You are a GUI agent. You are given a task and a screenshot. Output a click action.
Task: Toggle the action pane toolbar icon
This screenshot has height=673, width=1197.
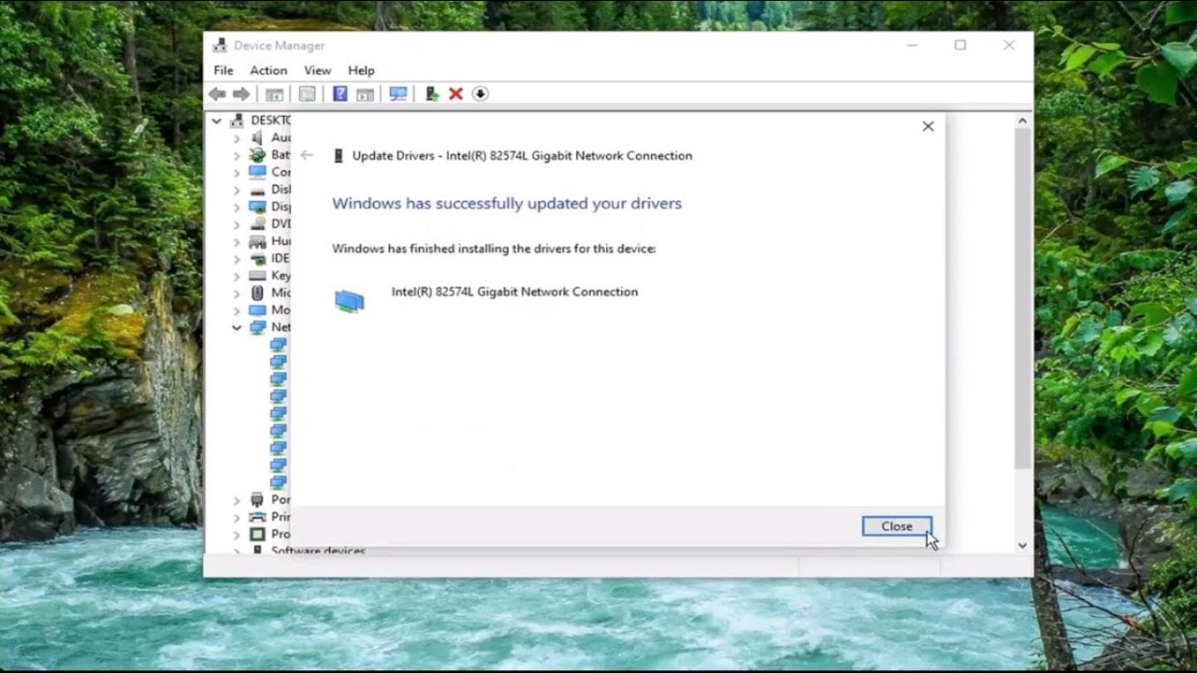point(365,93)
